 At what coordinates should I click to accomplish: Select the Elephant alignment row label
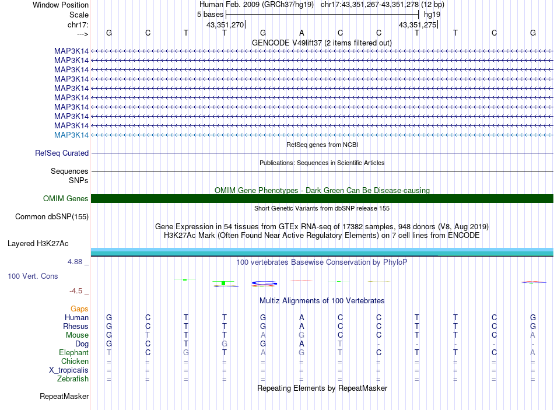tap(73, 352)
